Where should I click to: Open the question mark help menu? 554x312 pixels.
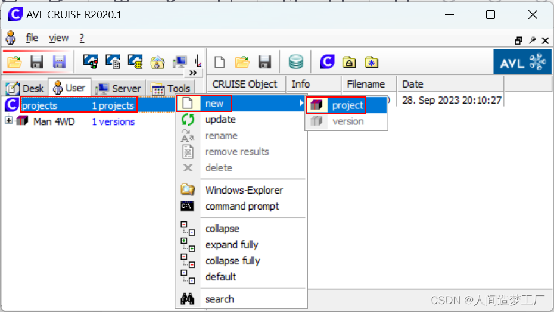tap(82, 38)
